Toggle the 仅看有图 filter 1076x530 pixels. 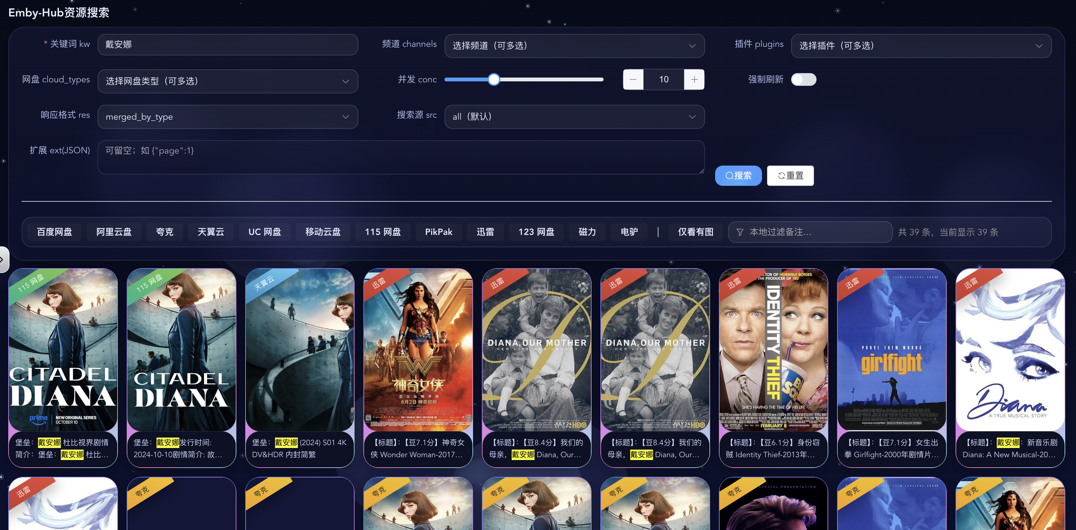(695, 232)
